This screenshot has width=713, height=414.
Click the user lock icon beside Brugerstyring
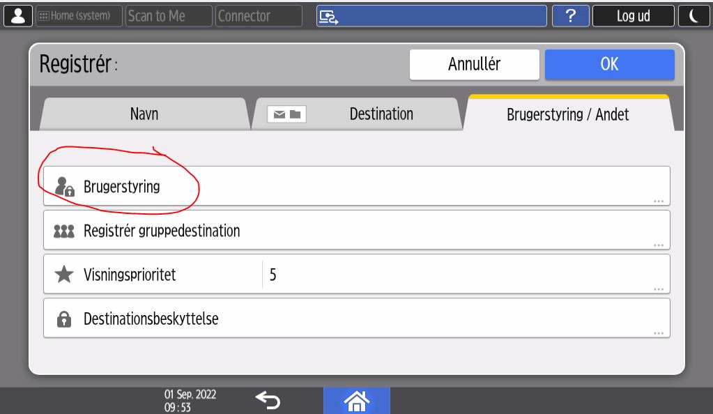tap(64, 187)
